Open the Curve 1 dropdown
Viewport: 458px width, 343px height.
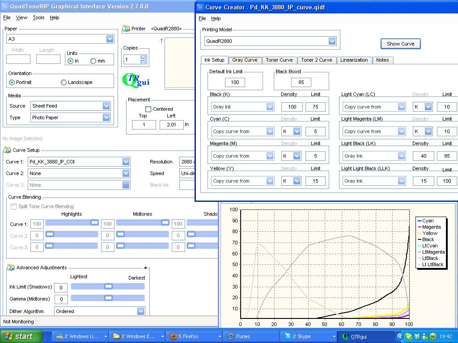click(126, 162)
